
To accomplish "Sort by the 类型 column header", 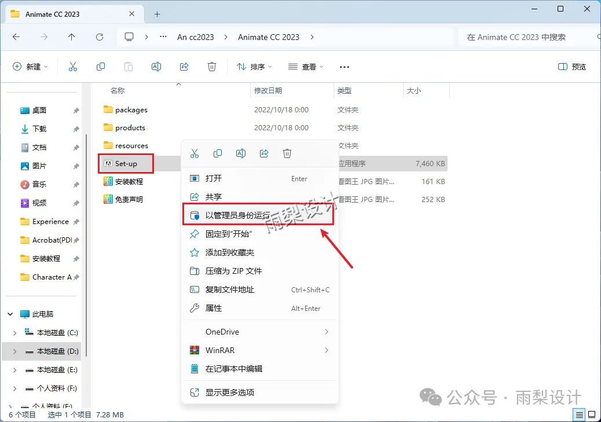I will [x=344, y=91].
